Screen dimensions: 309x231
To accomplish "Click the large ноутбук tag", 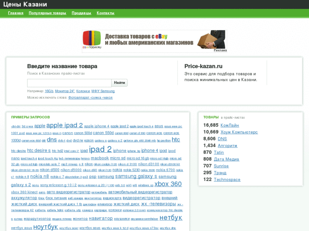I will 45,227.
